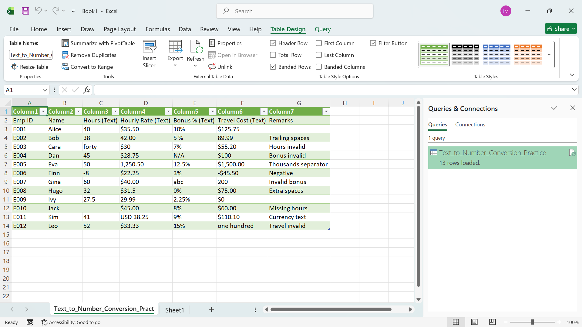This screenshot has height=327, width=582.
Task: Click the formula bar enter checkmark icon
Action: (x=76, y=90)
